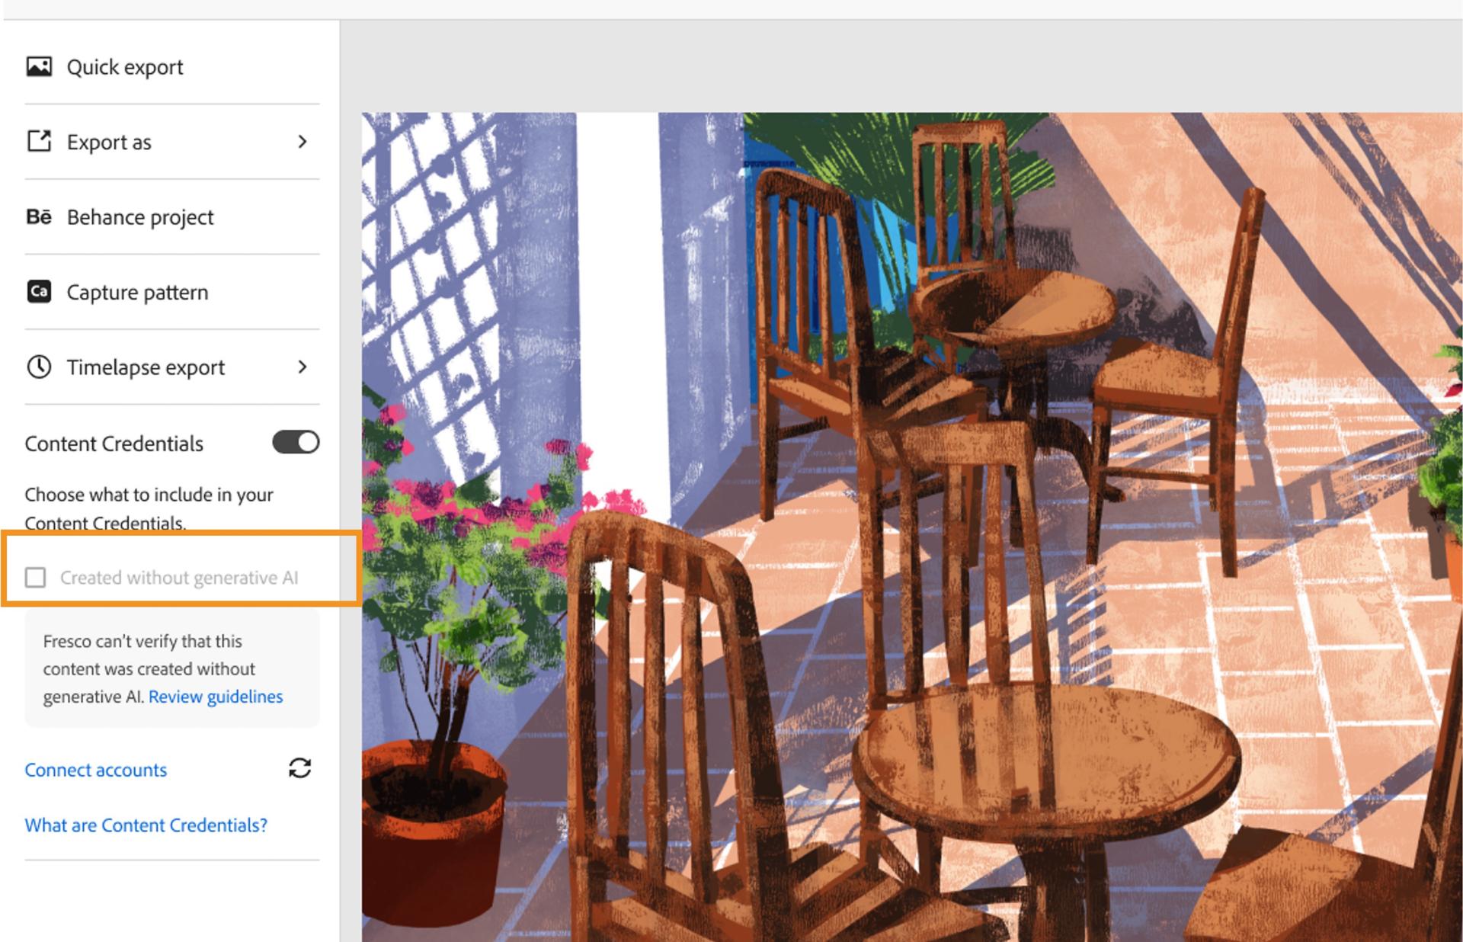Viewport: 1463px width, 942px height.
Task: Click the Timelapse export clock icon
Action: pyautogui.click(x=39, y=367)
